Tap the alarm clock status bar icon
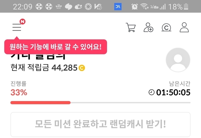Image resolution: width=201 pixels, height=138 pixels. tap(135, 7)
